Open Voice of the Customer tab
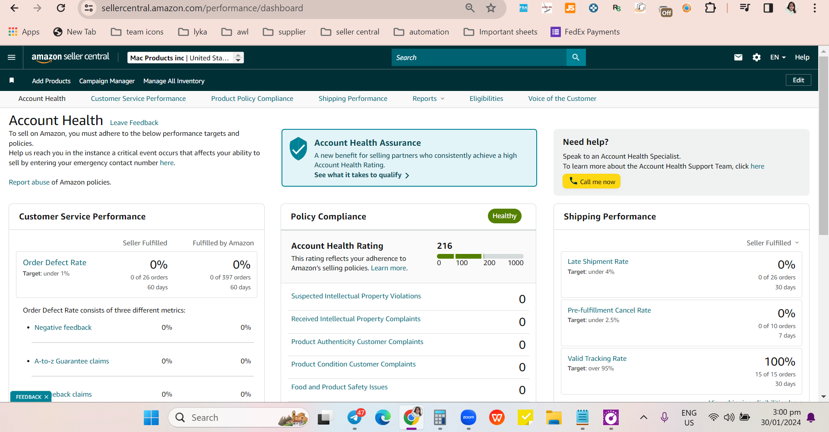The image size is (829, 432). point(562,99)
